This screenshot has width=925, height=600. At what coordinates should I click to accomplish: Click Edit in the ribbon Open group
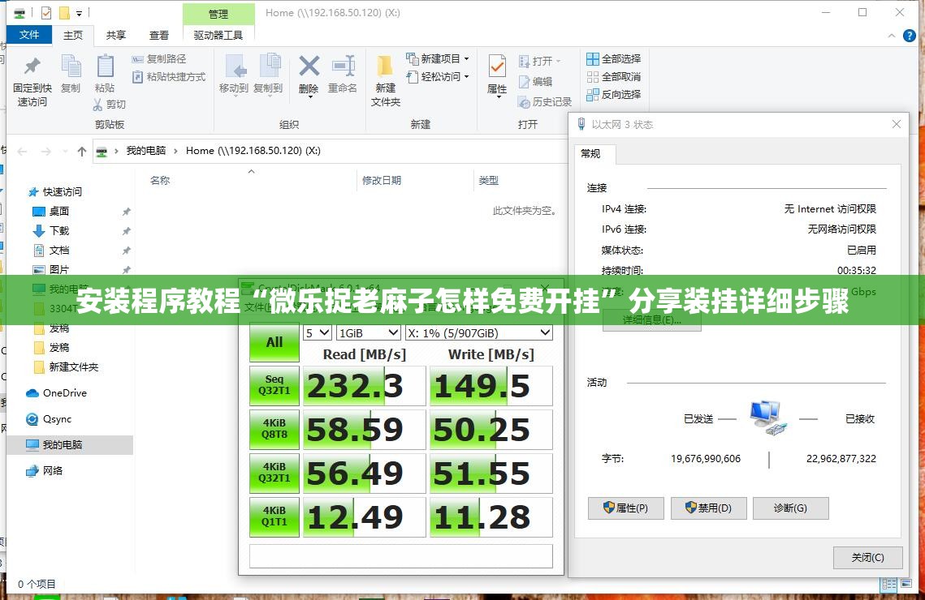(x=536, y=82)
